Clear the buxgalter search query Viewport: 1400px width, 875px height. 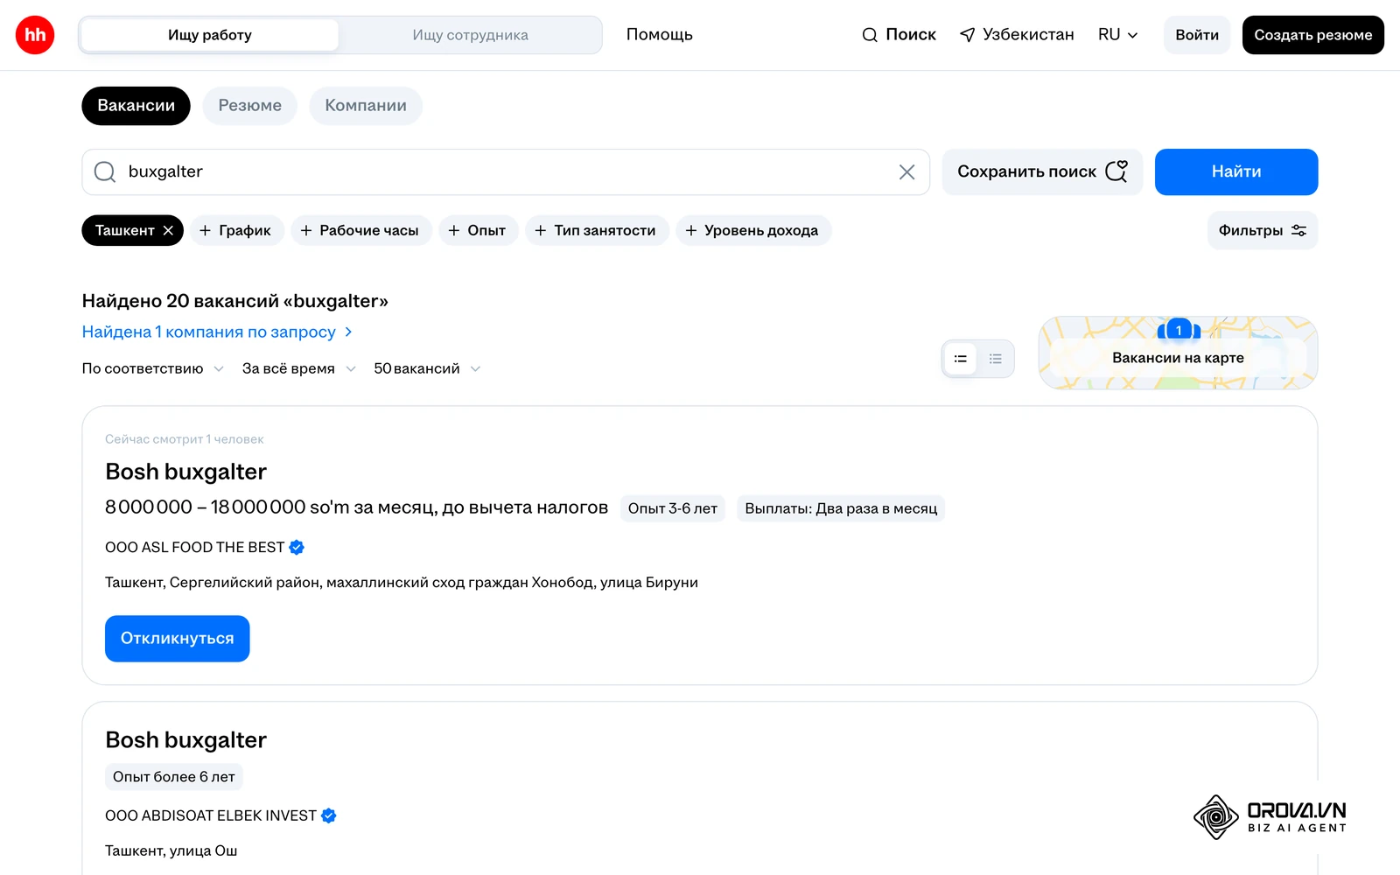click(906, 172)
